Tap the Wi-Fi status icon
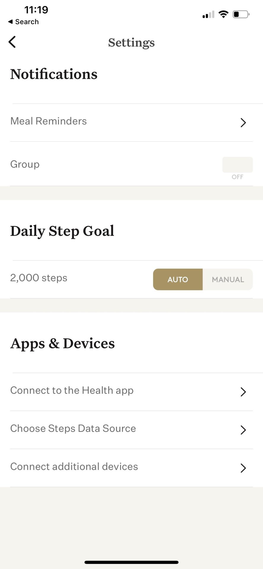 point(223,14)
